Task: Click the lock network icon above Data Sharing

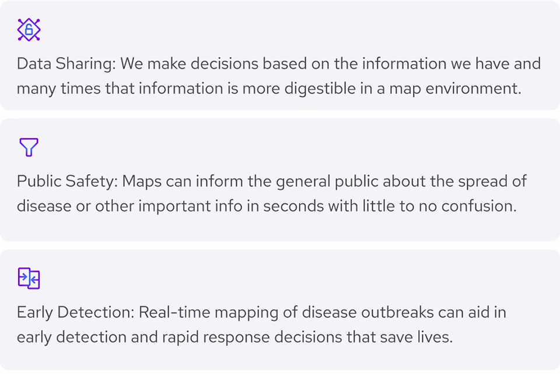Action: (29, 30)
